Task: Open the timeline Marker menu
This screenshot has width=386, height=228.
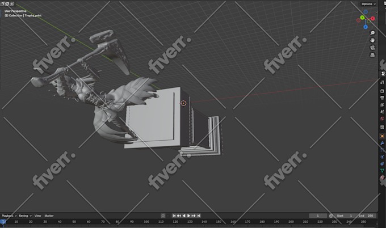Action: click(49, 216)
